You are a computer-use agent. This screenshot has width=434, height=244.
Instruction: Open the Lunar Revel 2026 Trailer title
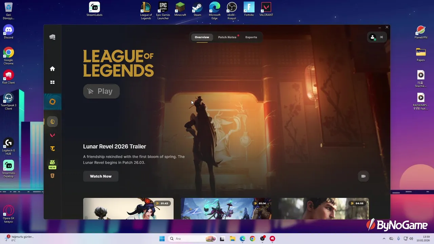[x=115, y=146]
